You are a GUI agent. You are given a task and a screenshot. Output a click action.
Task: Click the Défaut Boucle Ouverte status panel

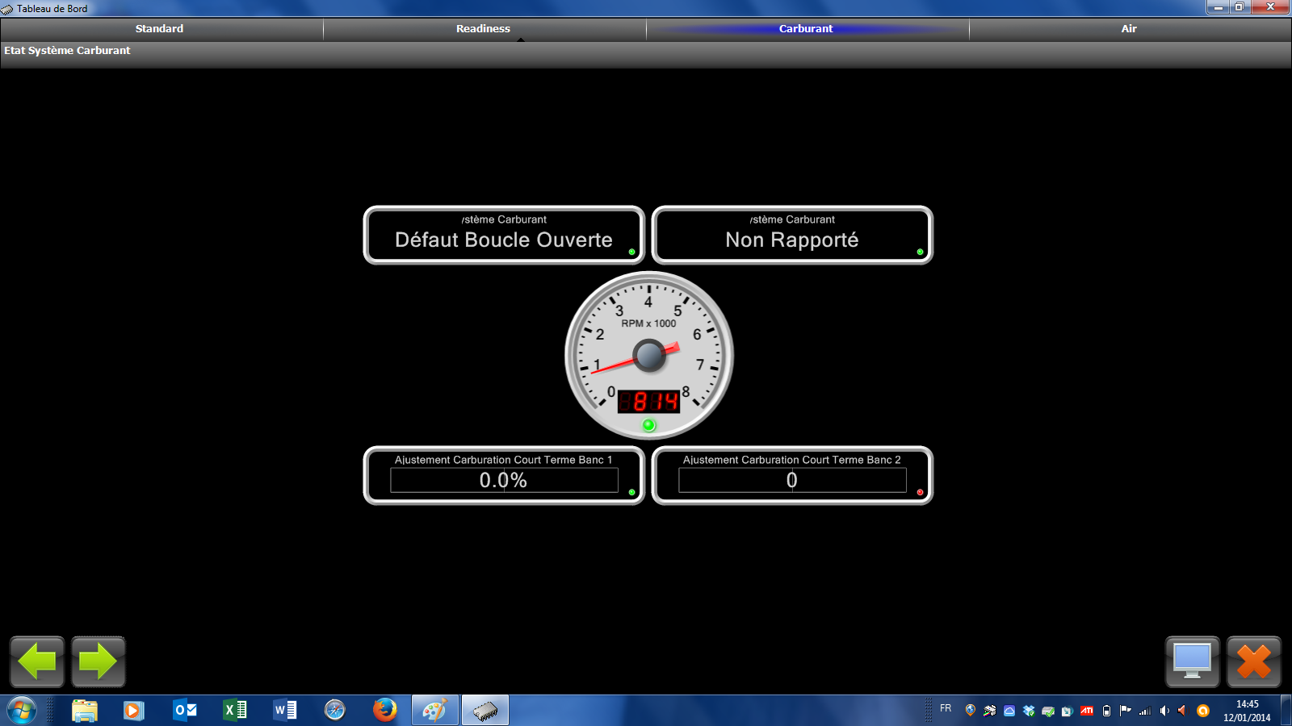pyautogui.click(x=504, y=236)
